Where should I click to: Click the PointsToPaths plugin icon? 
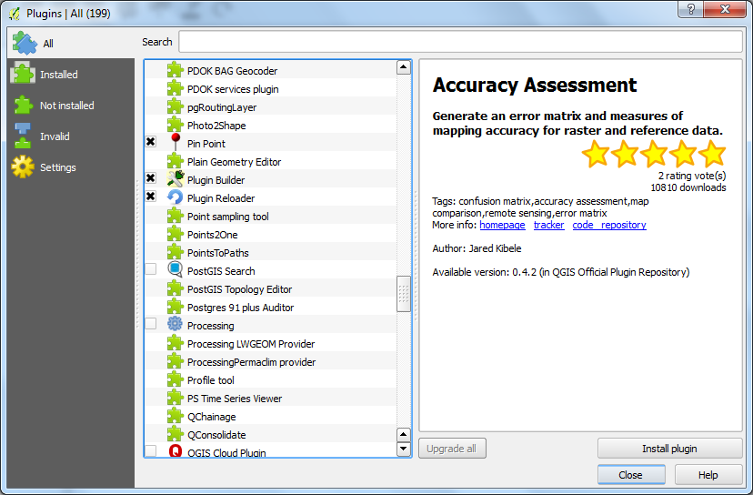click(x=176, y=252)
